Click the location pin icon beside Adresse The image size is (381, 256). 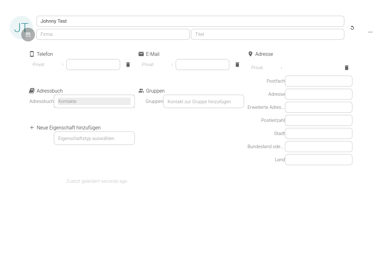(250, 54)
